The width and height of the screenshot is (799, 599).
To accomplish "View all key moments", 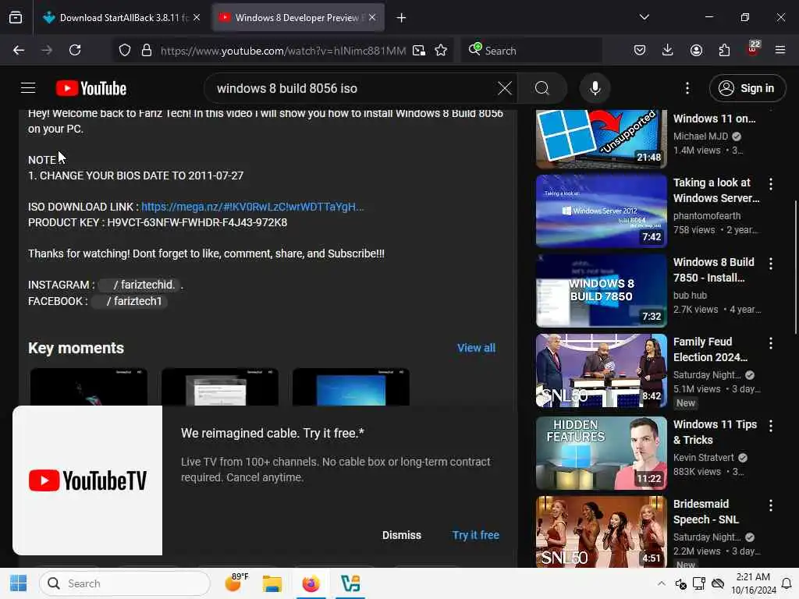I will [476, 348].
